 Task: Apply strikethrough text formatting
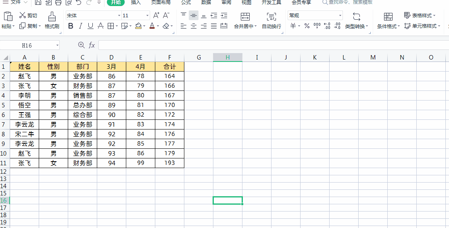coord(100,26)
